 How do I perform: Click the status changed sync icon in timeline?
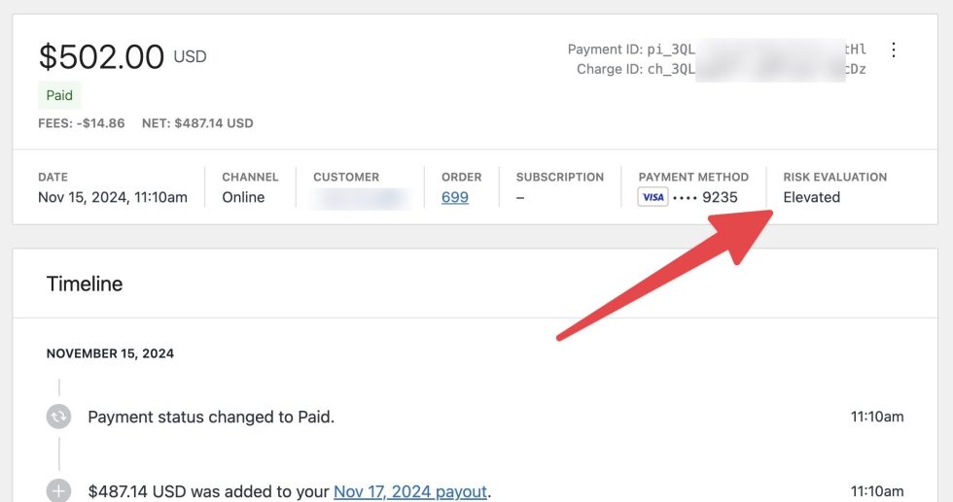click(59, 417)
